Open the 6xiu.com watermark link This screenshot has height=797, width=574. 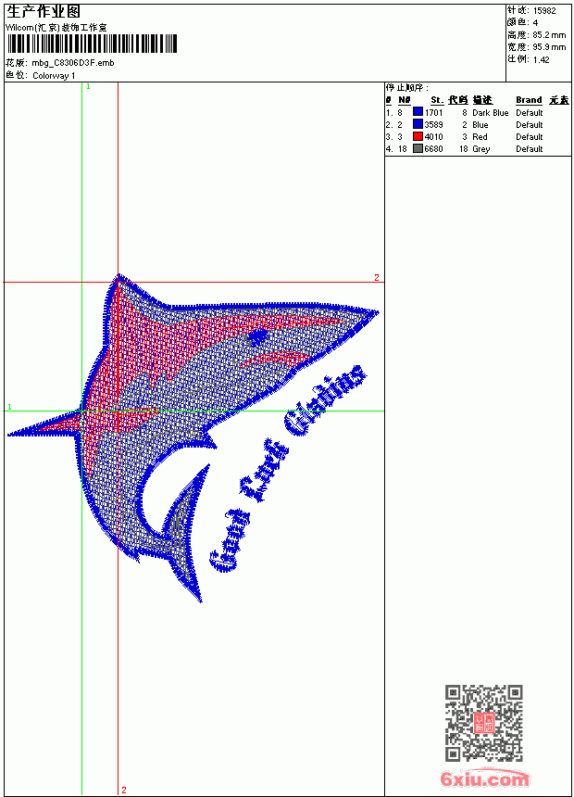(484, 778)
